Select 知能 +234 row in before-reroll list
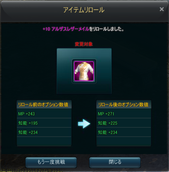The image size is (169, 172). [44, 132]
